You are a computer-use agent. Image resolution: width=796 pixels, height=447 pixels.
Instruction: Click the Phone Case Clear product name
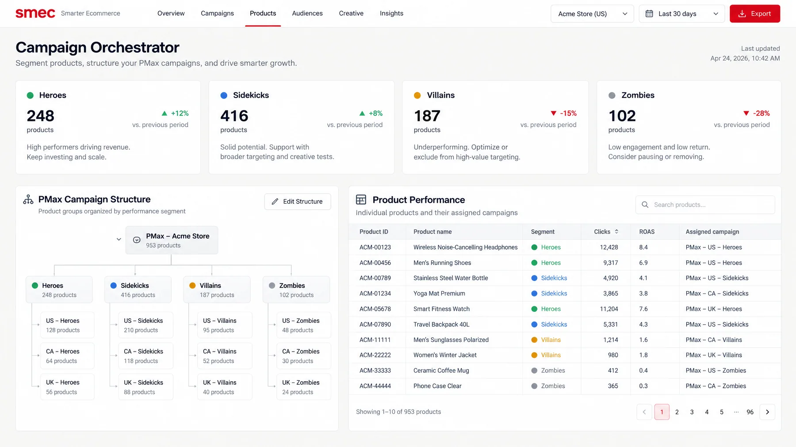[437, 386]
